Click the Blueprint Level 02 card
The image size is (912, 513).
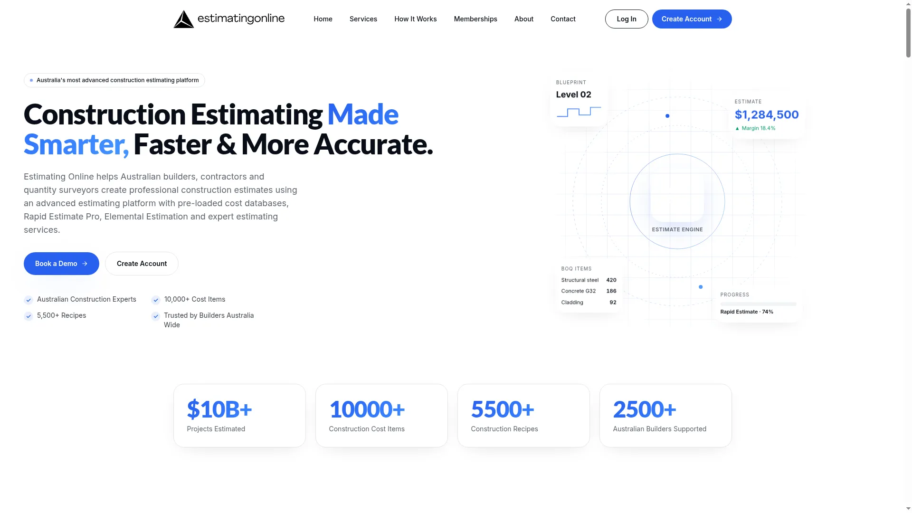click(579, 99)
